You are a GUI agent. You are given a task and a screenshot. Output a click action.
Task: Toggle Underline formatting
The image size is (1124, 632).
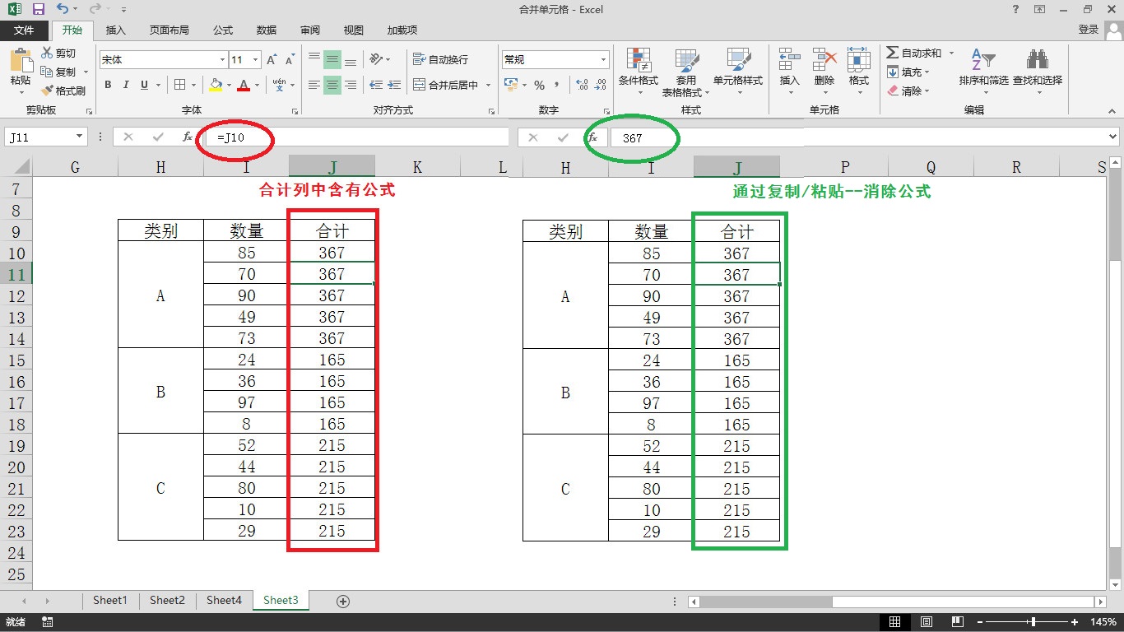[x=145, y=85]
